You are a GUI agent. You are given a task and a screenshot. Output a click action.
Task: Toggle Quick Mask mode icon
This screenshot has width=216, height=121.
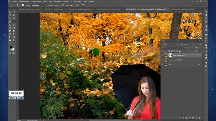tap(10, 53)
